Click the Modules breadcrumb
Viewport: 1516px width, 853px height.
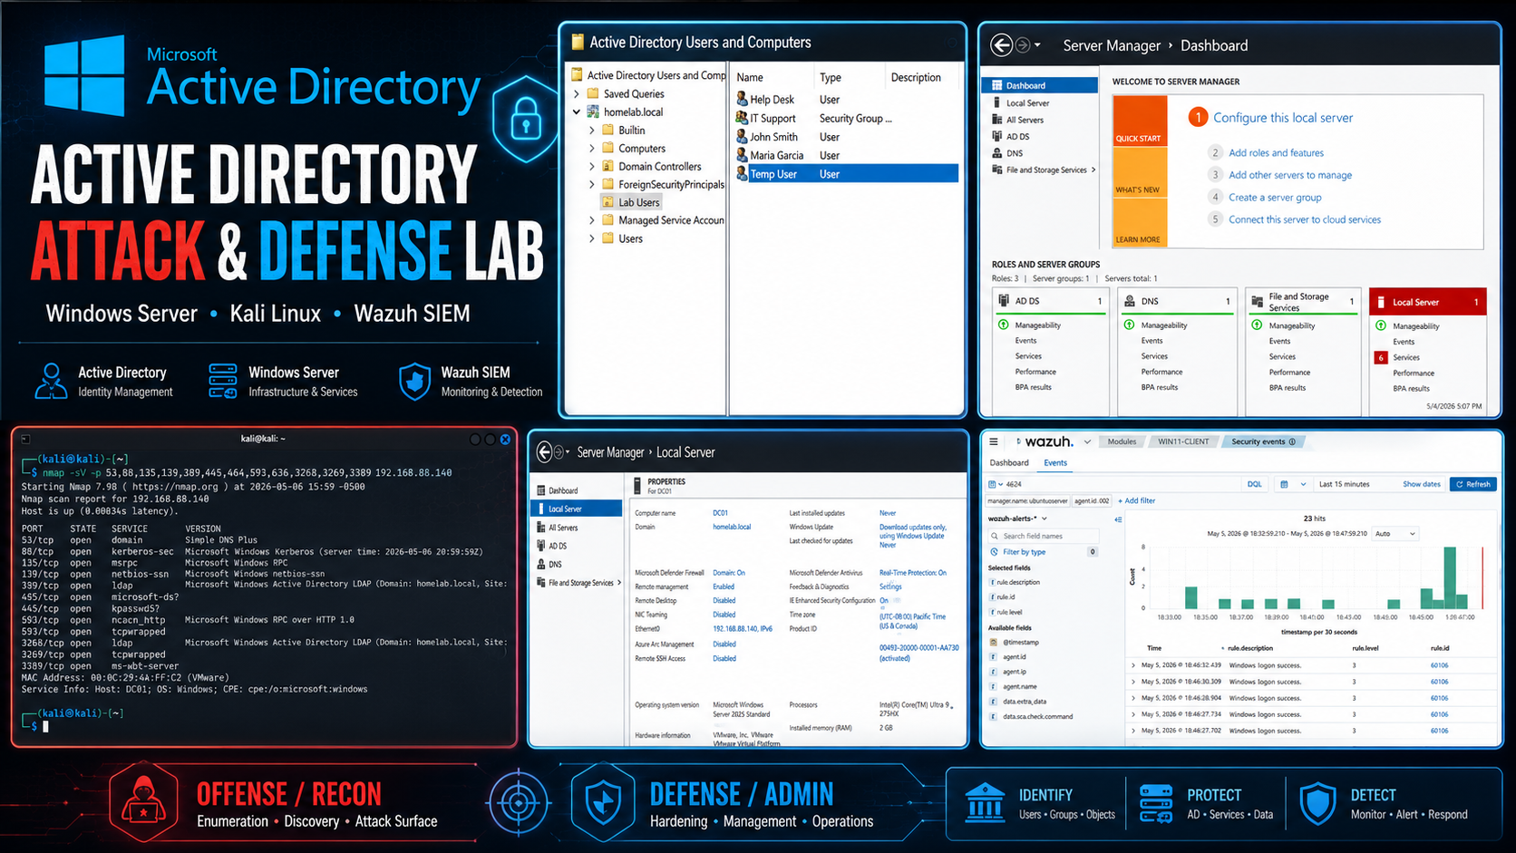(x=1122, y=441)
